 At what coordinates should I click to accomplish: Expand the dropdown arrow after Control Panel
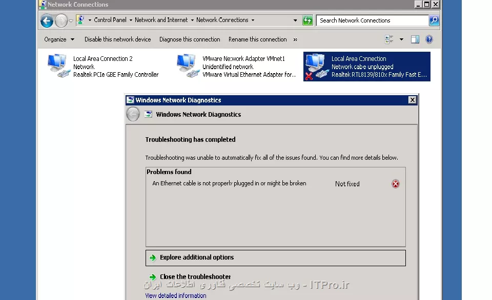(x=131, y=20)
